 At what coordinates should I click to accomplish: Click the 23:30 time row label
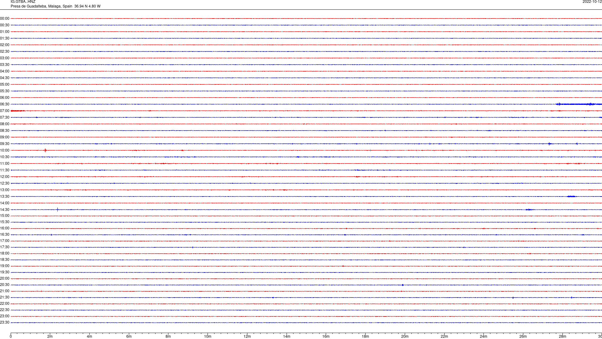5,322
